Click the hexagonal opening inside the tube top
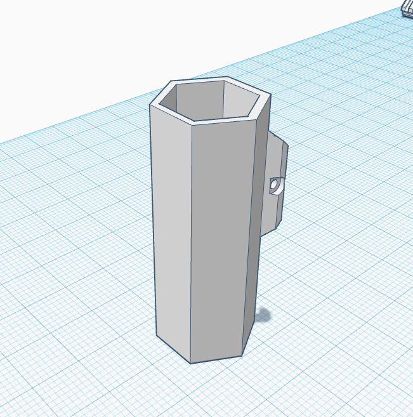413x417 pixels. 209,100
